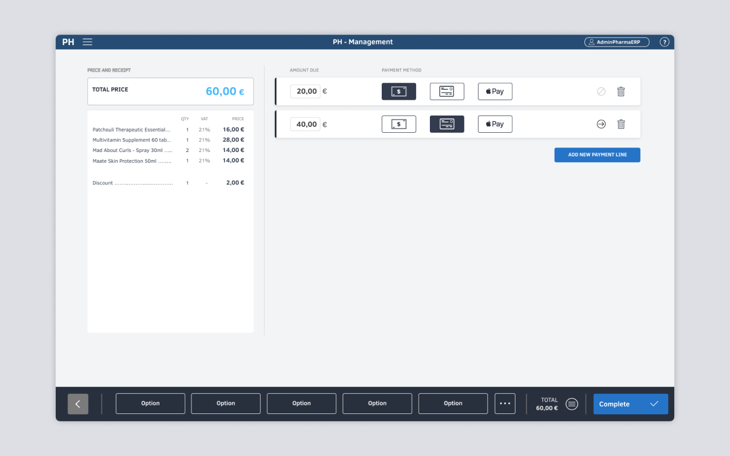Click the round list icon beside TOTAL

[571, 404]
